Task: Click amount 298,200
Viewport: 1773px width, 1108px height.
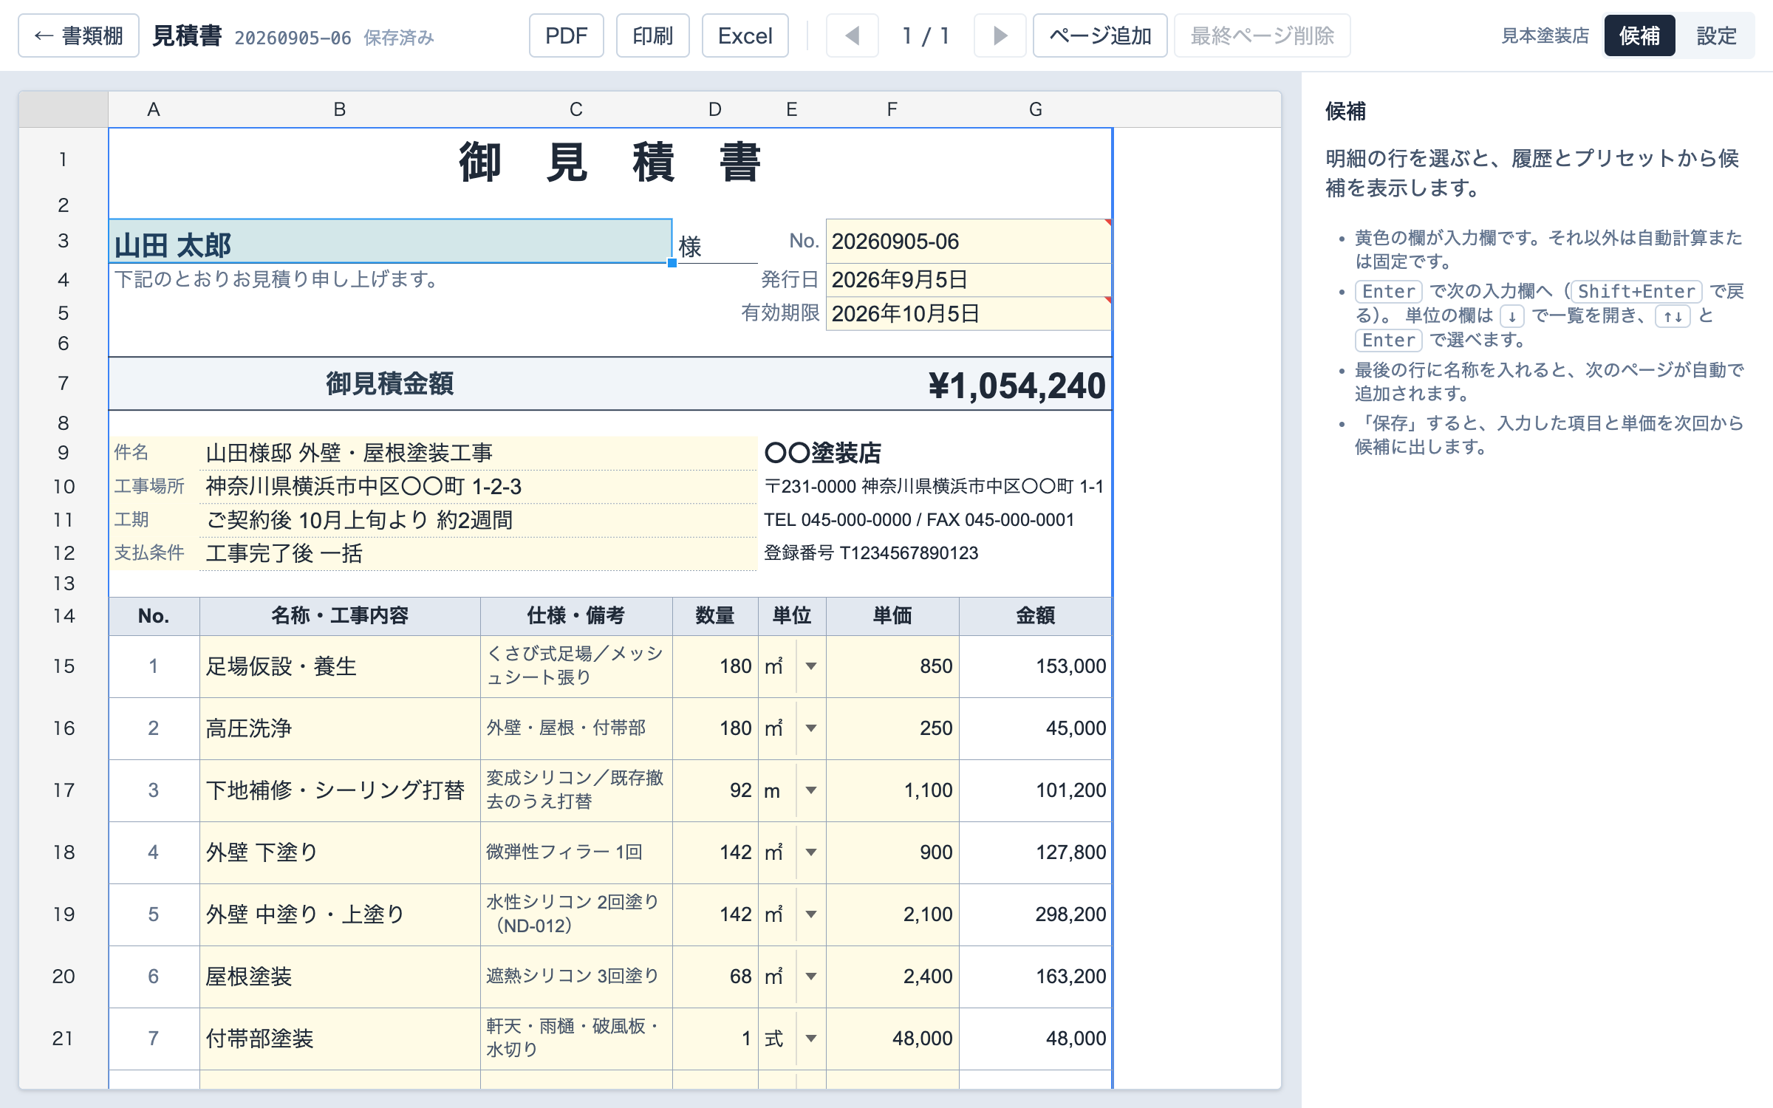Action: [x=1036, y=914]
